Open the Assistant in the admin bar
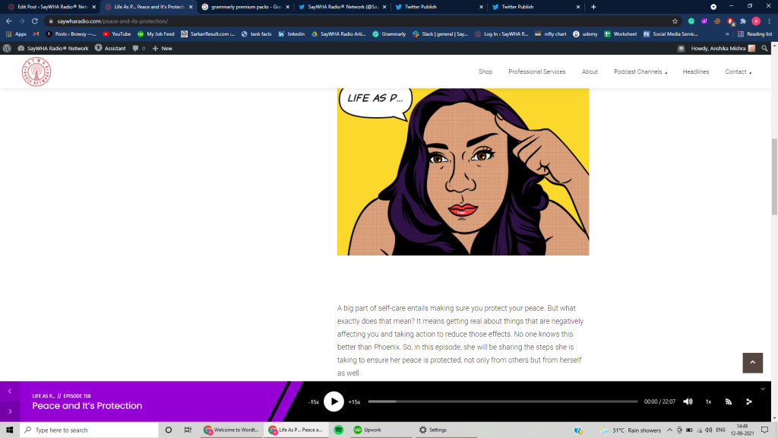778x438 pixels. (x=110, y=48)
